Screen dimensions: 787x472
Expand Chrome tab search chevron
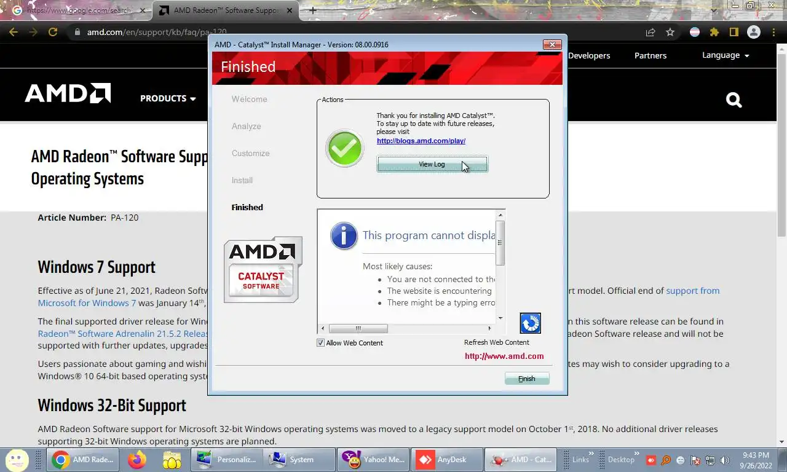(713, 10)
